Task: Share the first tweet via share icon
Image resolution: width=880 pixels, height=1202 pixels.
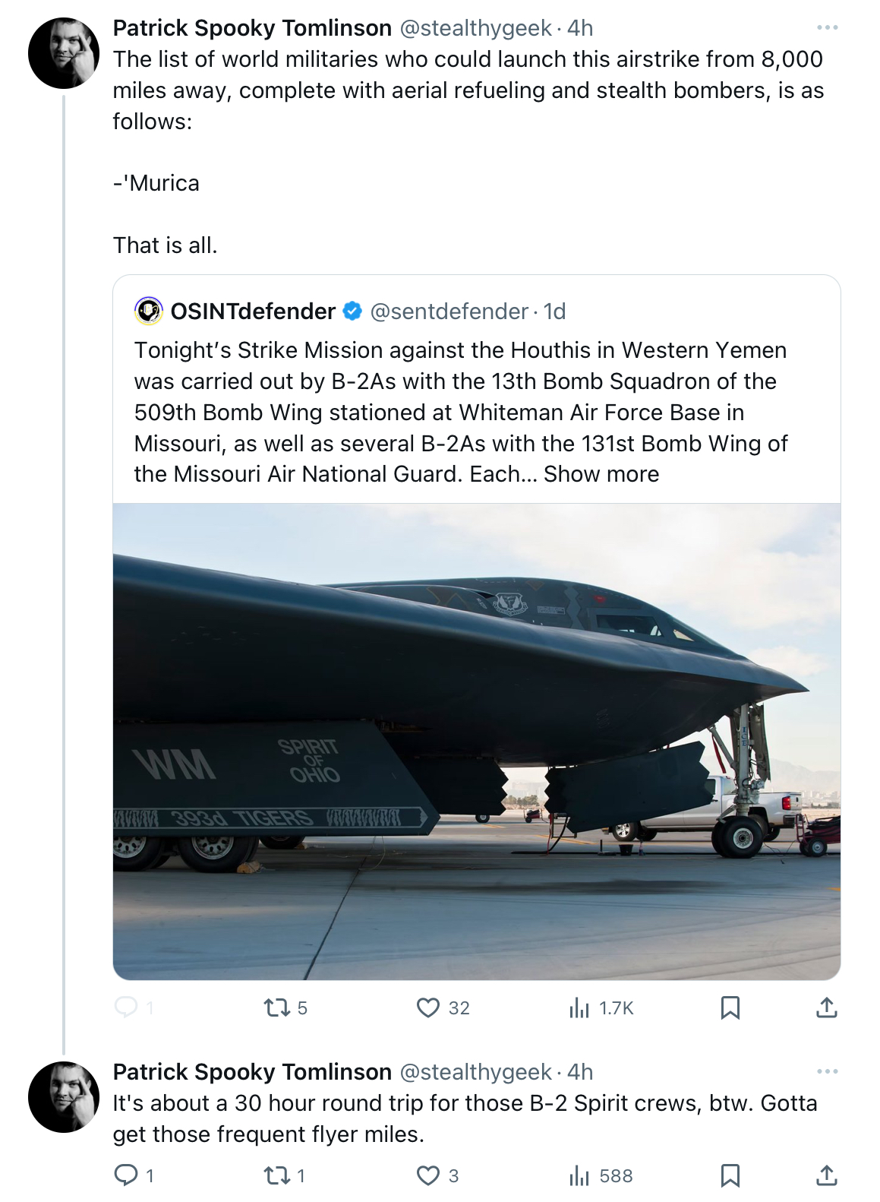Action: 826,1007
